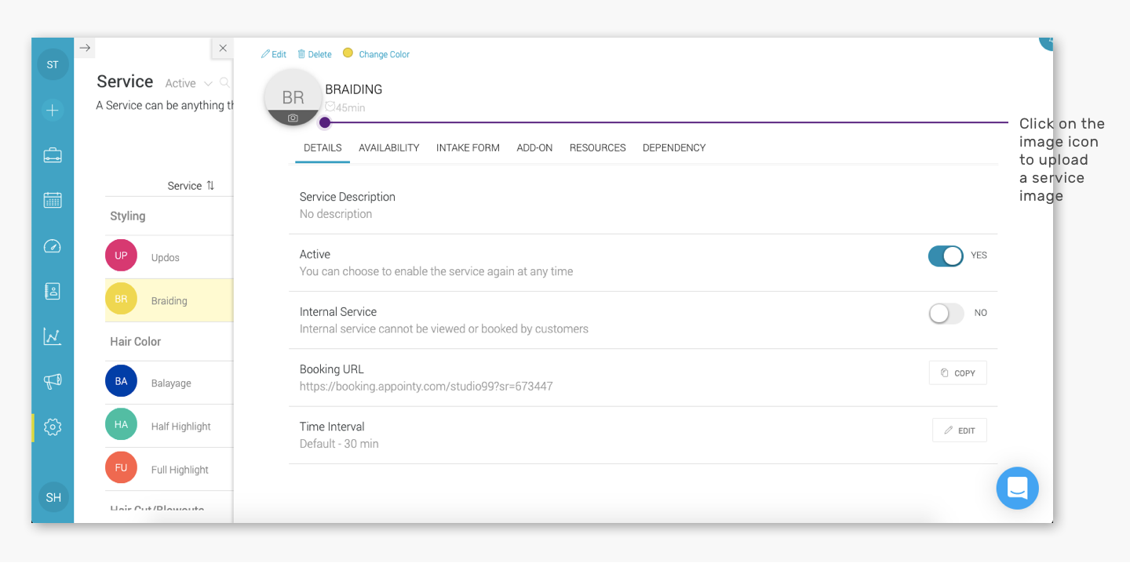Click the "Hair Color" category heading
This screenshot has width=1130, height=563.
pyautogui.click(x=136, y=341)
